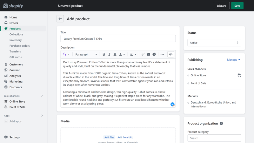Insert a video in the description
This screenshot has height=143, width=254.
pos(154,54)
